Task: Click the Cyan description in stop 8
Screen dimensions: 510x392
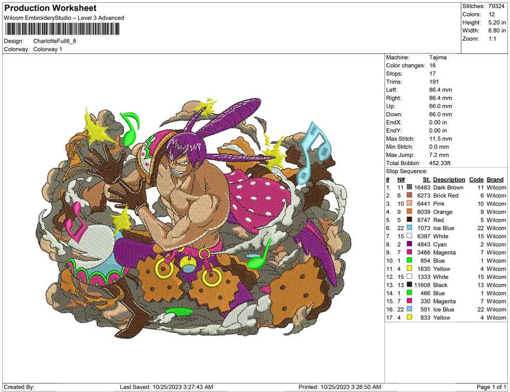Action: 440,244
